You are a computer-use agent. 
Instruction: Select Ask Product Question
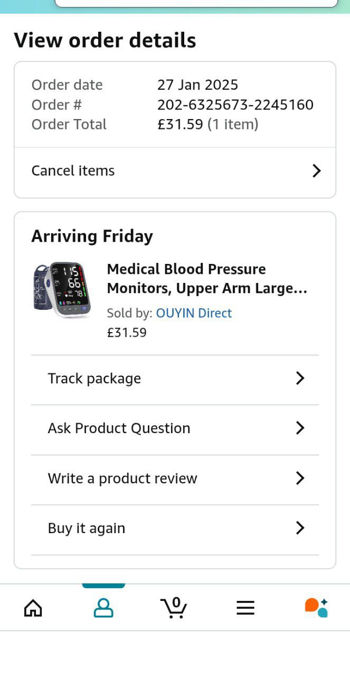(119, 428)
